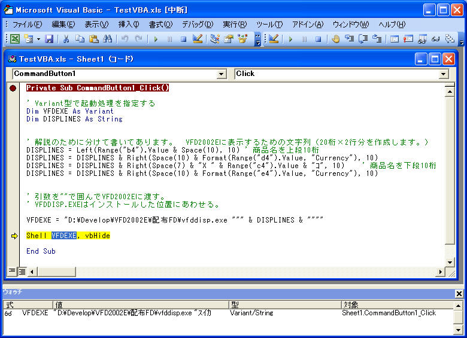Click the Cut scissors icon

click(66, 39)
